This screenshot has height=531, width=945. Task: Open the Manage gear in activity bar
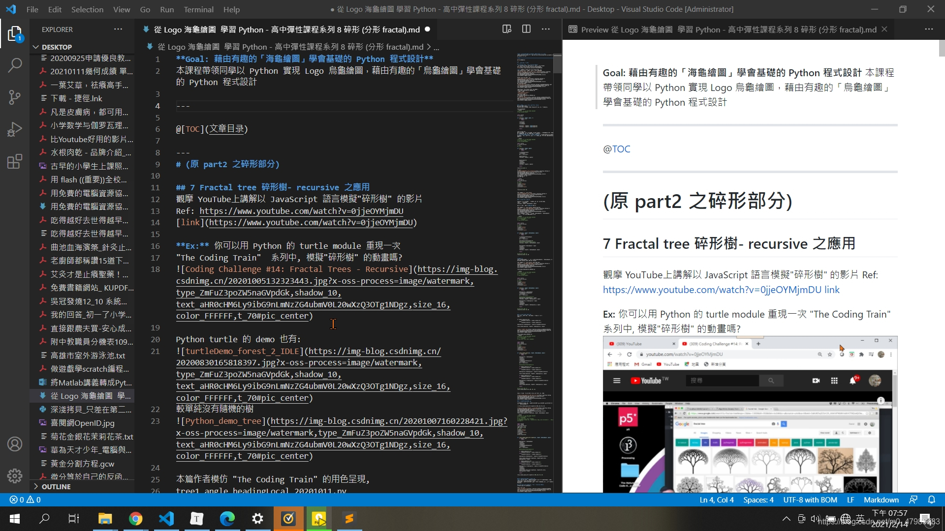15,475
